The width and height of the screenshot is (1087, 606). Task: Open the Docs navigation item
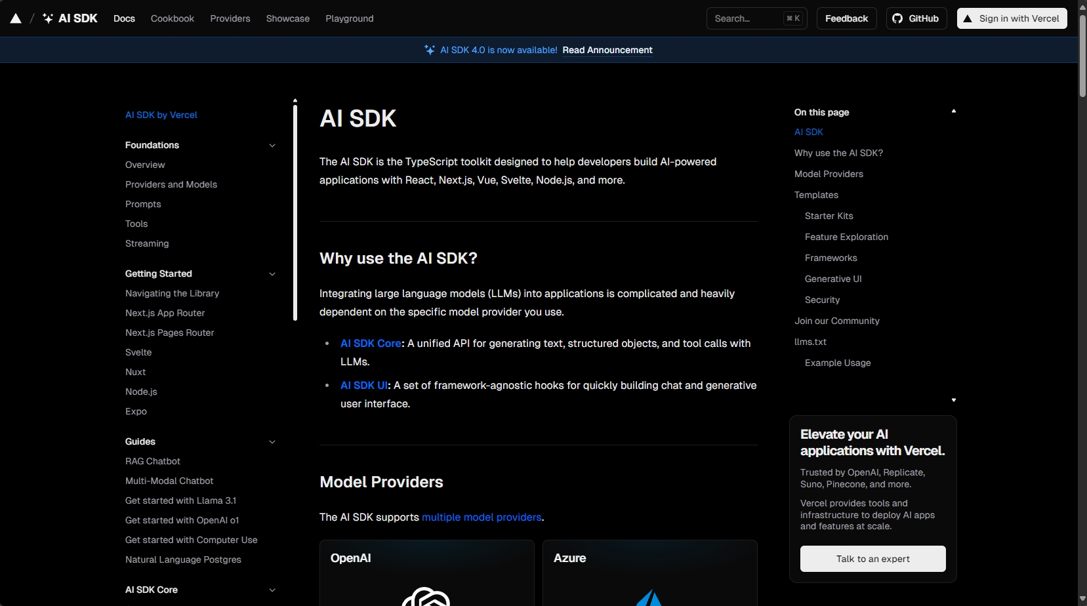[123, 18]
